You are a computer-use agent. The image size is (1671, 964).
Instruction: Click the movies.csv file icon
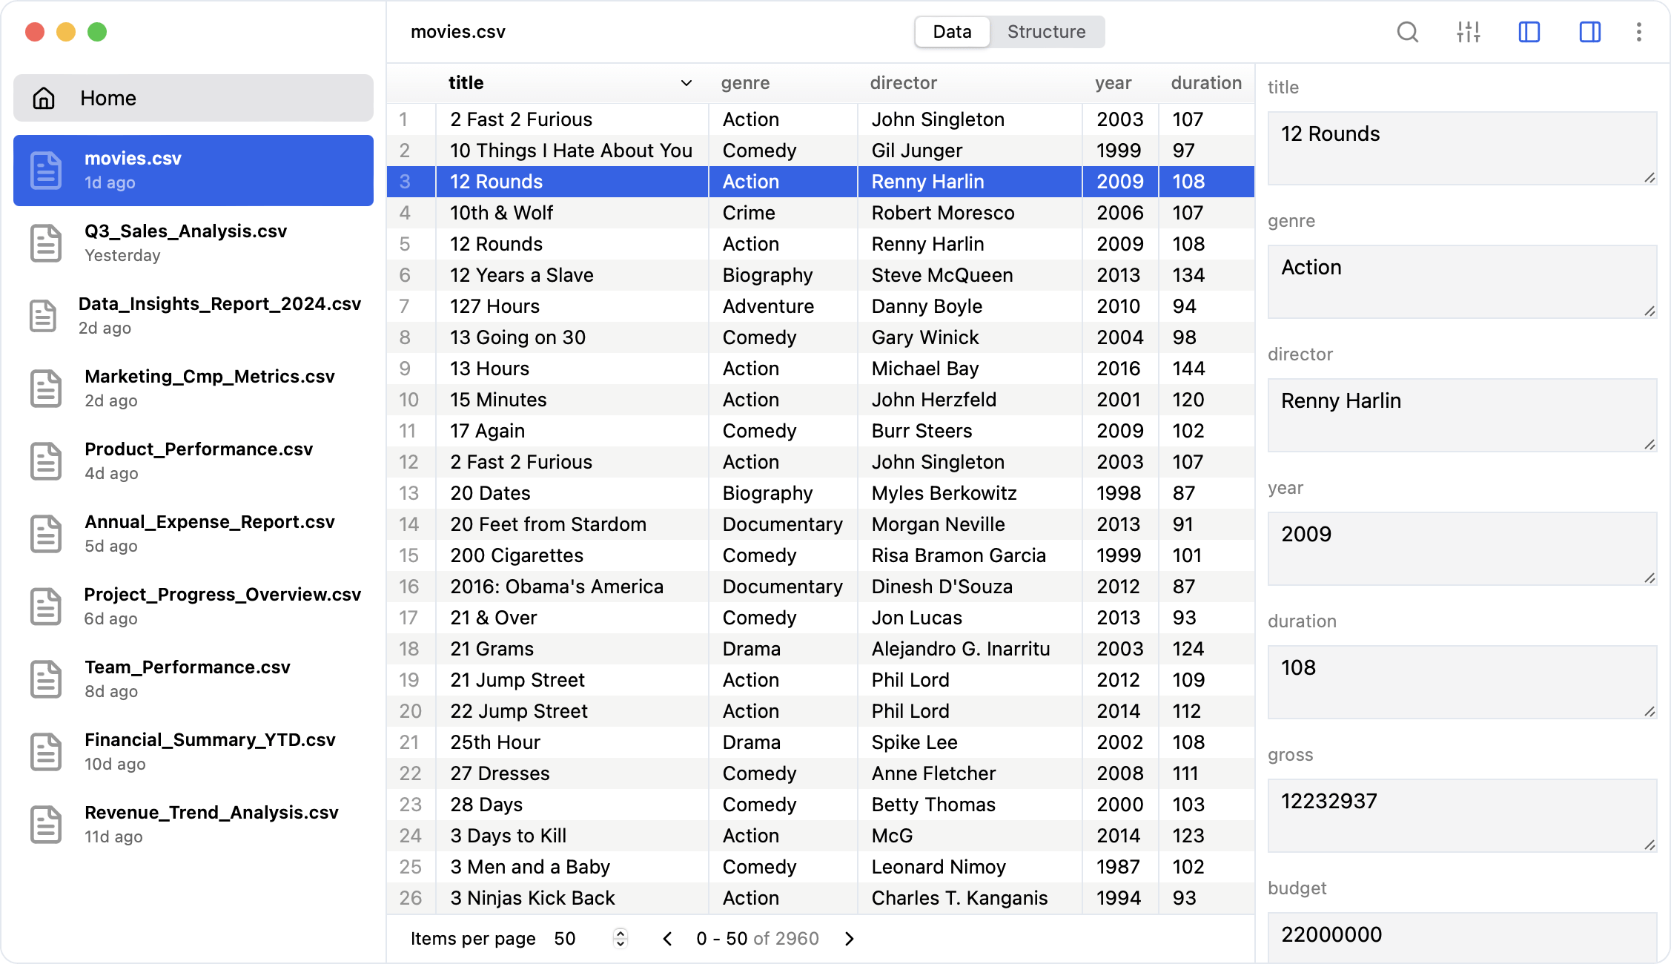46,170
